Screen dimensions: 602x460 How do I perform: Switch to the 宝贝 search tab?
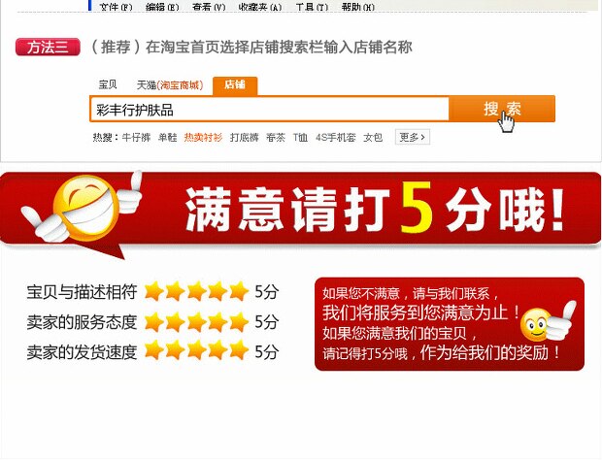[x=108, y=84]
